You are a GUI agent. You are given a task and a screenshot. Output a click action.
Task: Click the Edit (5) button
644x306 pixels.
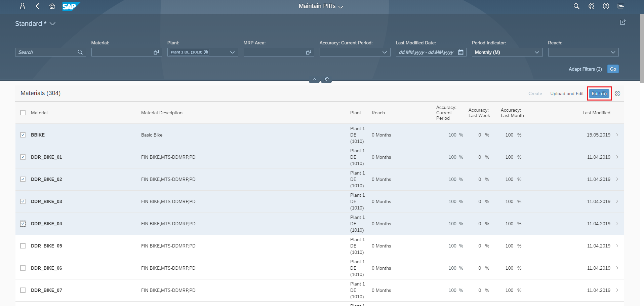coord(599,93)
